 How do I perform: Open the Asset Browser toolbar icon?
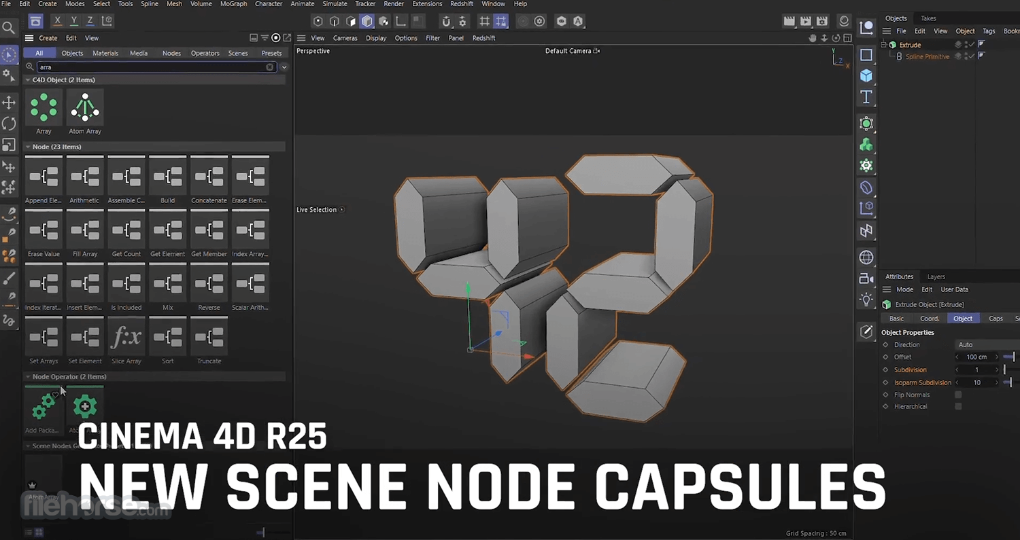point(36,22)
